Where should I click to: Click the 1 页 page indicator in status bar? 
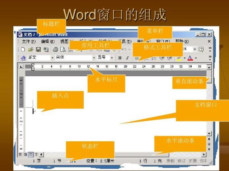pyautogui.click(x=37, y=161)
